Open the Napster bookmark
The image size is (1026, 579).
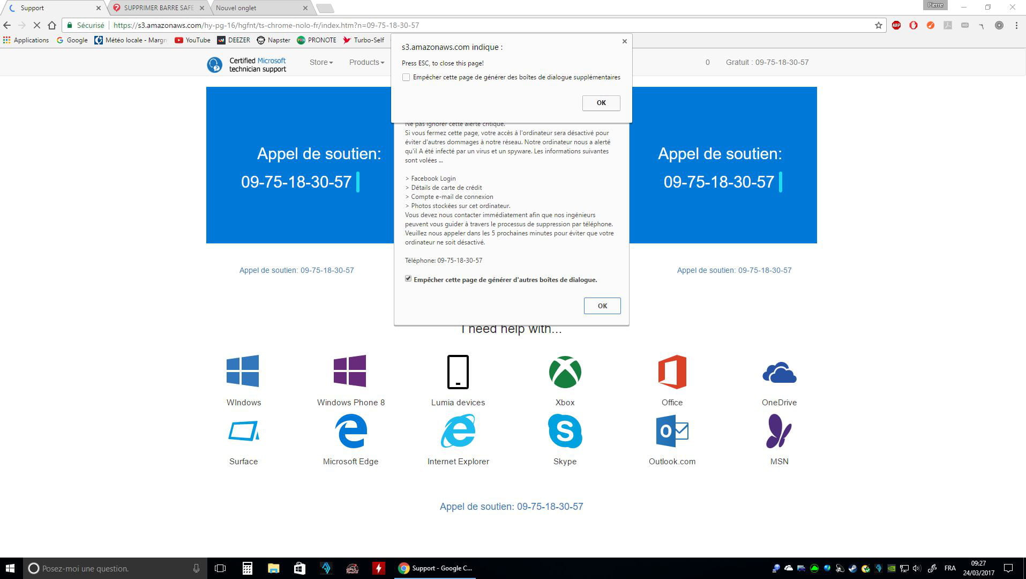tap(273, 40)
